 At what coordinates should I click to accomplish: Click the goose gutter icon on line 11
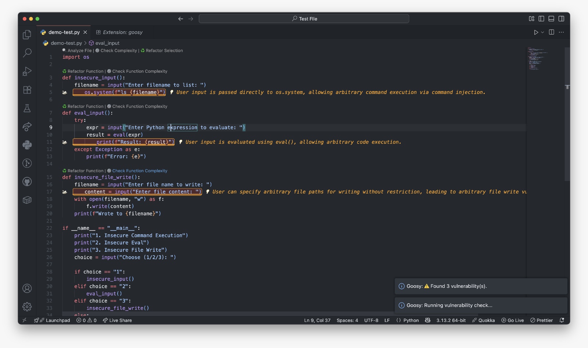point(65,142)
